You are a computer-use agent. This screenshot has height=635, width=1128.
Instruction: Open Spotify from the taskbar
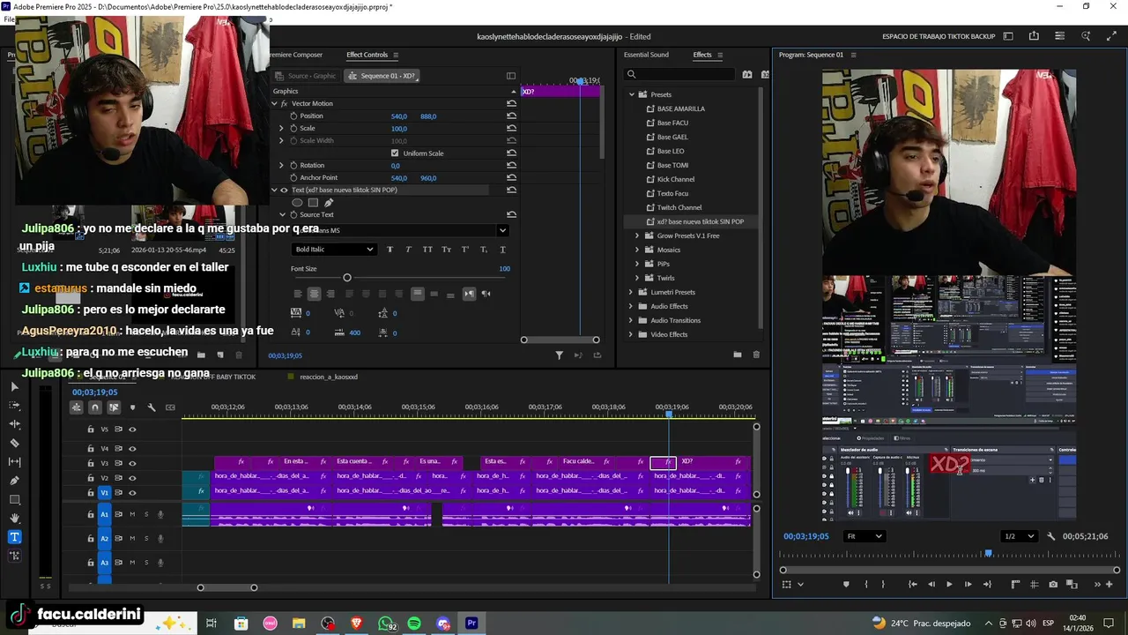click(414, 624)
